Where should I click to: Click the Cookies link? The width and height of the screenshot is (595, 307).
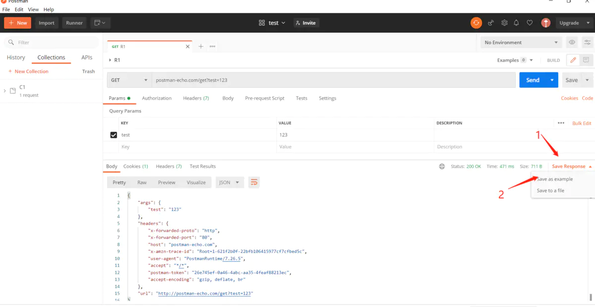[x=569, y=98]
